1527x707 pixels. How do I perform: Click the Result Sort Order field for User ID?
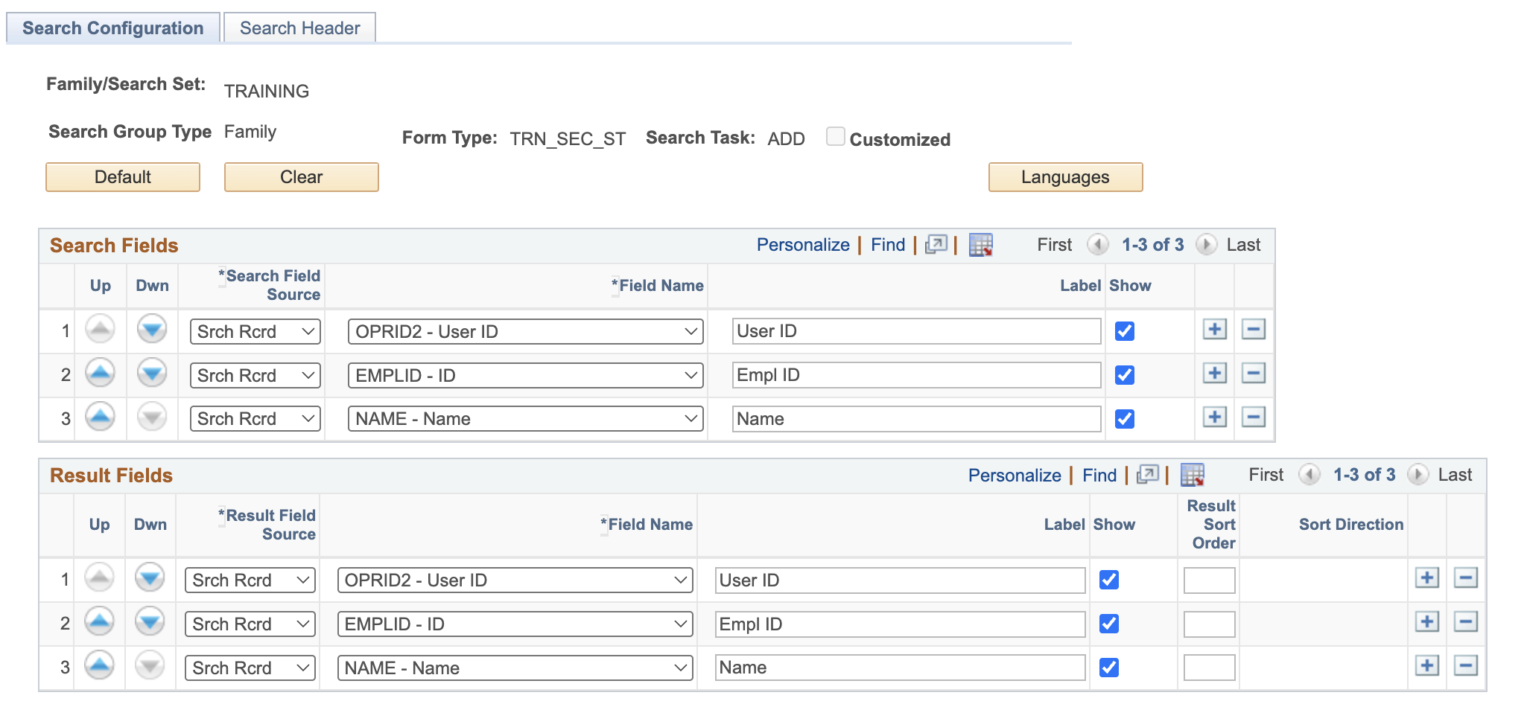tap(1208, 579)
